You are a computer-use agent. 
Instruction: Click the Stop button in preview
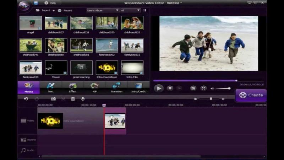(x=170, y=88)
